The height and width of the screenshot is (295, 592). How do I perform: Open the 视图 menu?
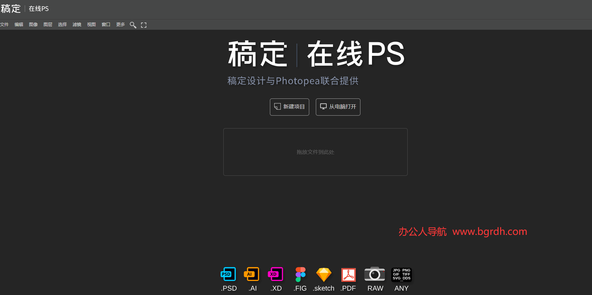click(x=92, y=25)
